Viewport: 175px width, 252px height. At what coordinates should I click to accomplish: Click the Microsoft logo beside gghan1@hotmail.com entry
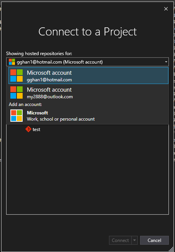[17, 76]
